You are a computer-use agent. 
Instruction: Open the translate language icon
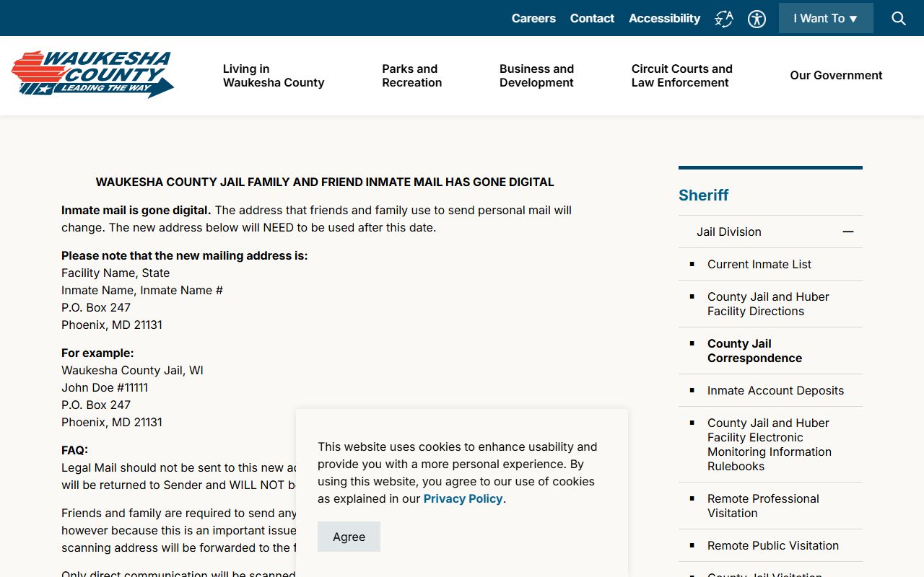pyautogui.click(x=724, y=19)
